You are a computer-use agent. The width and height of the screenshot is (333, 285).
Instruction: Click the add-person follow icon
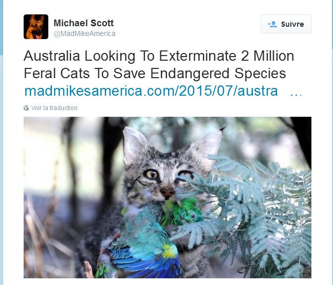[x=272, y=24]
